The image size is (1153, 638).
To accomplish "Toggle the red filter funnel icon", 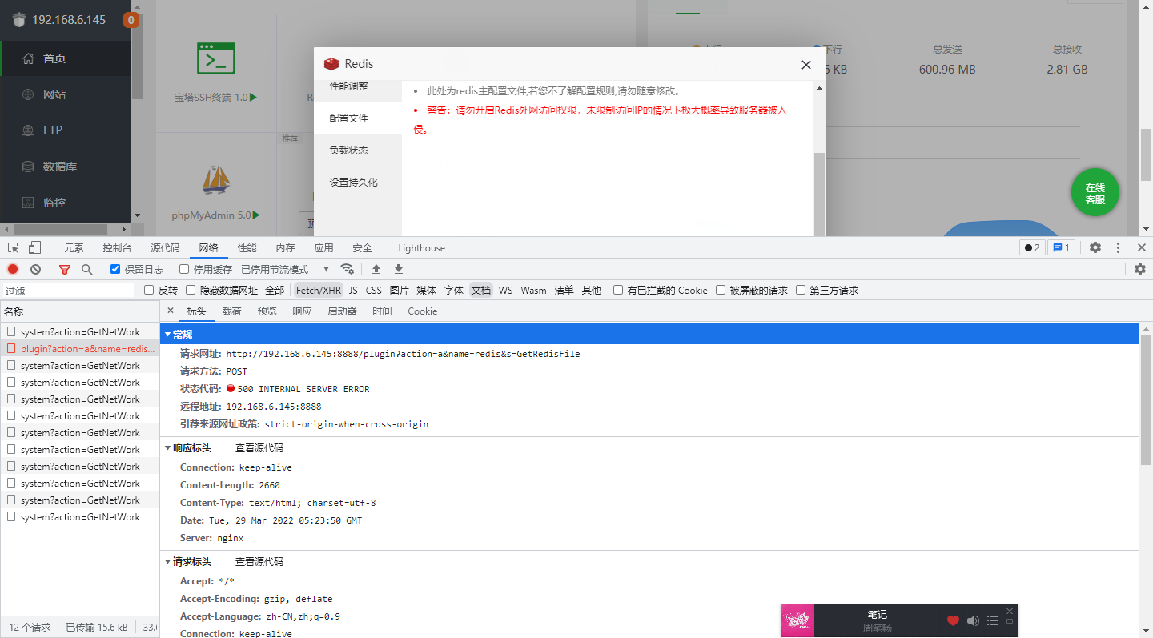I will (65, 270).
